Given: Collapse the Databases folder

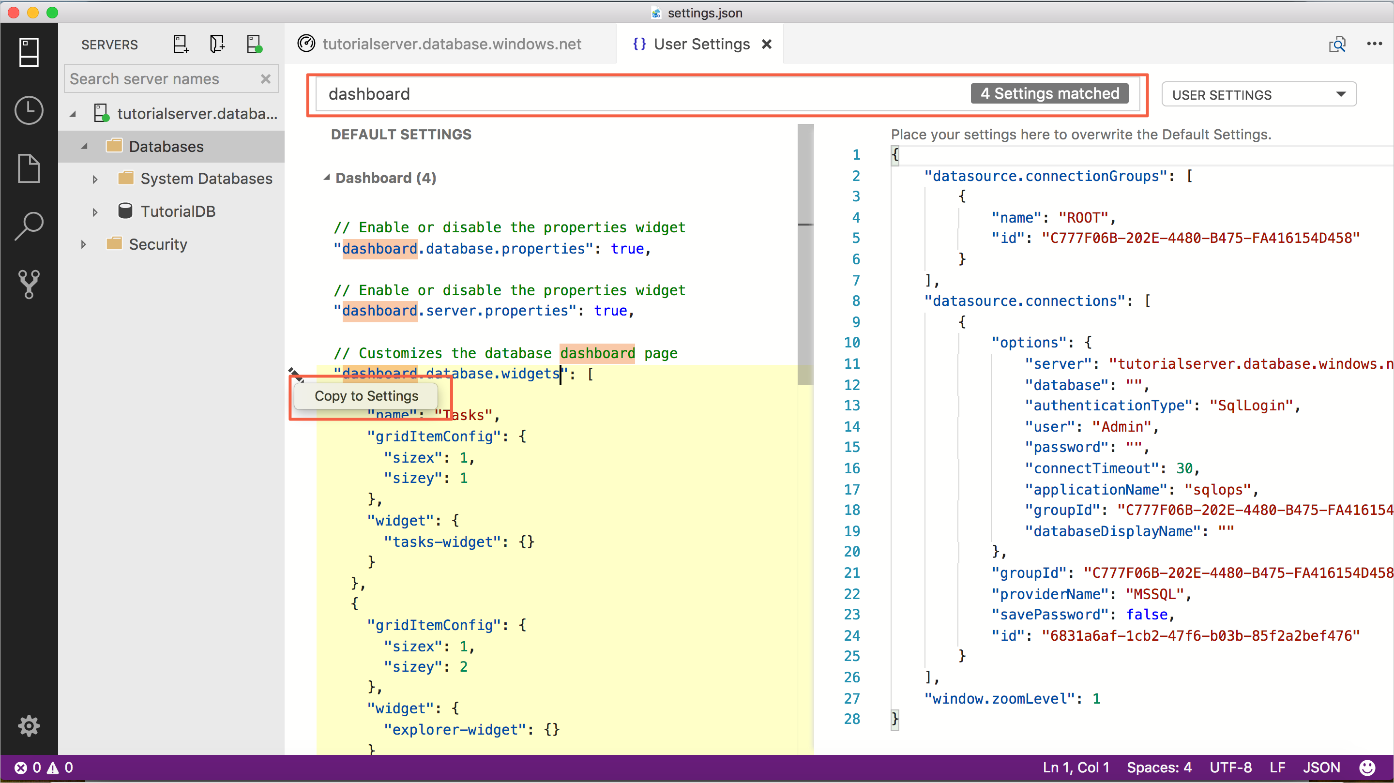Looking at the screenshot, I should click(x=84, y=147).
